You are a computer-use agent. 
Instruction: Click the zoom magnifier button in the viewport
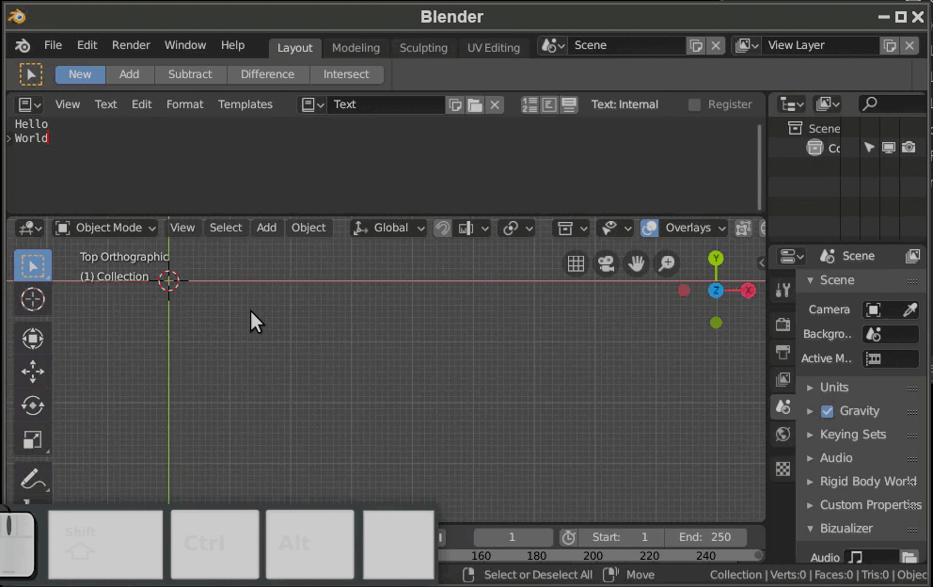[667, 263]
